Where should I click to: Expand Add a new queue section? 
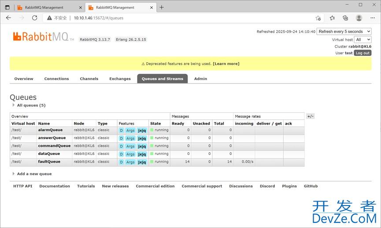pos(34,174)
